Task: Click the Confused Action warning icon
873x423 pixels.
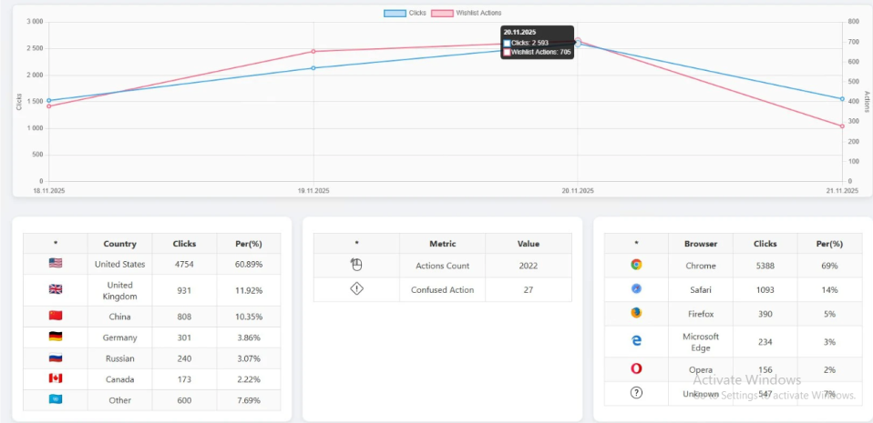Action: (x=356, y=289)
